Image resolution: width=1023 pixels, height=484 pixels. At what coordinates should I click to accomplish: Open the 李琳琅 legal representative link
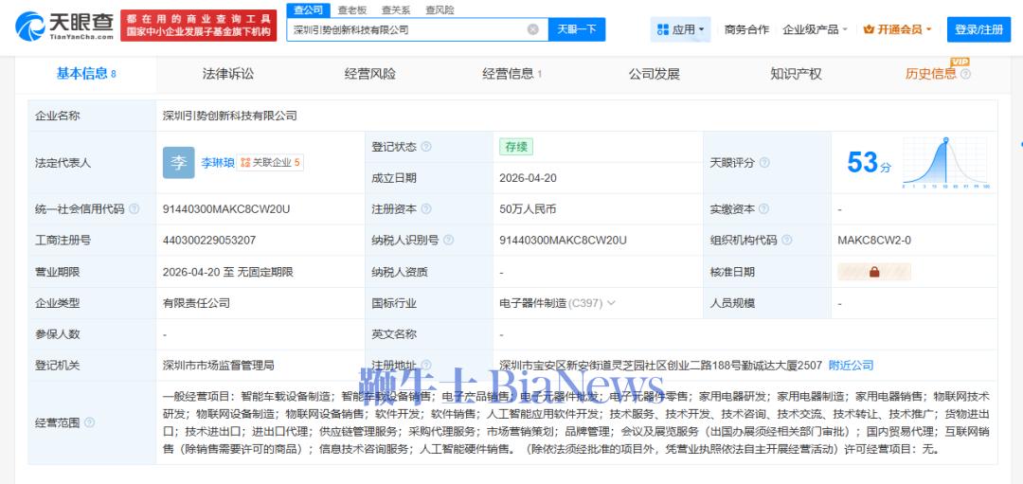[x=218, y=163]
